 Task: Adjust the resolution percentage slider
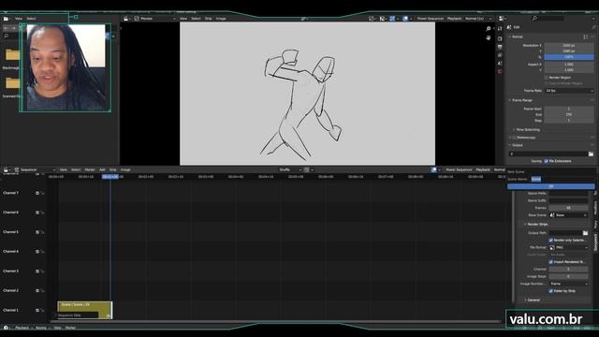[x=569, y=57]
